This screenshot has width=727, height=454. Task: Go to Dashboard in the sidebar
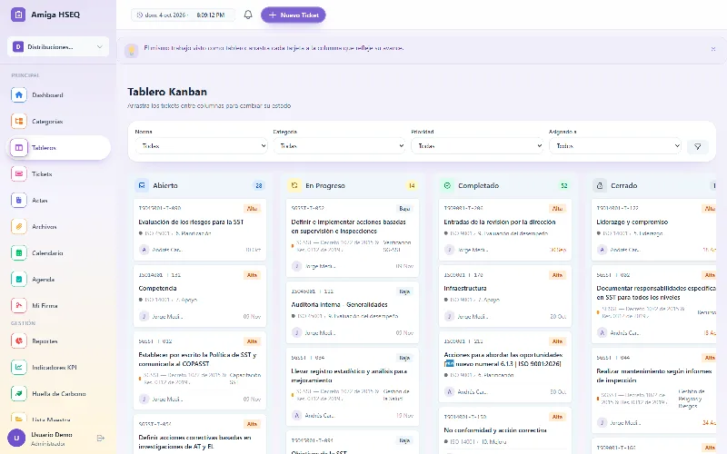(58, 95)
